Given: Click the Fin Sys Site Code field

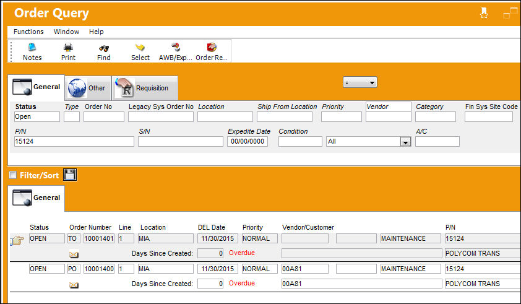Looking at the screenshot, I should coord(488,117).
